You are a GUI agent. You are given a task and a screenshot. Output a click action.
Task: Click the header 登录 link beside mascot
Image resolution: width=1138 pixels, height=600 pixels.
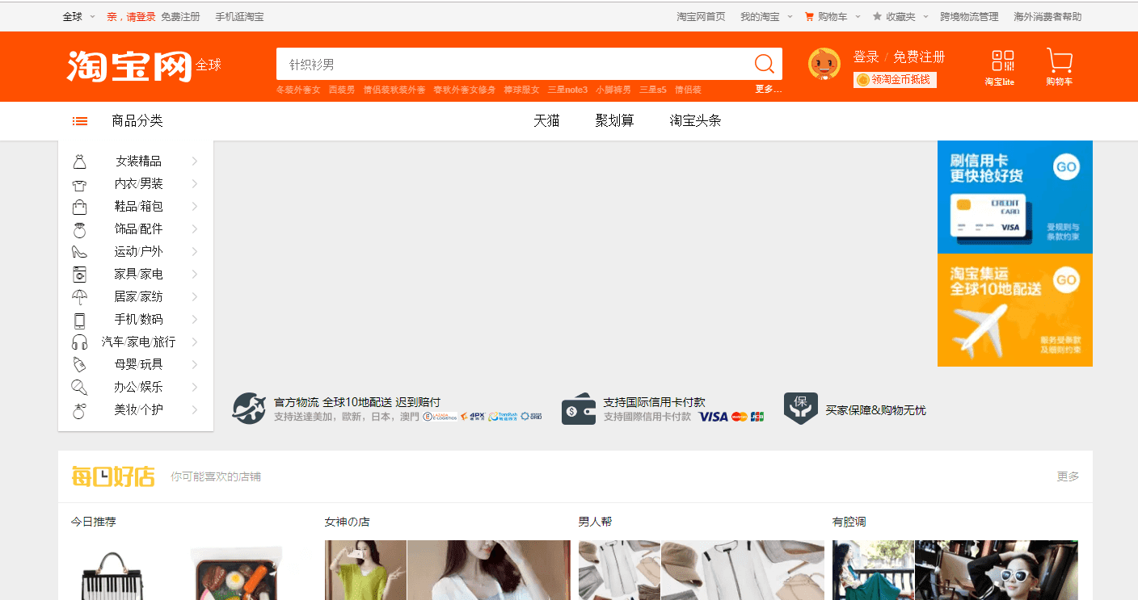coord(866,57)
